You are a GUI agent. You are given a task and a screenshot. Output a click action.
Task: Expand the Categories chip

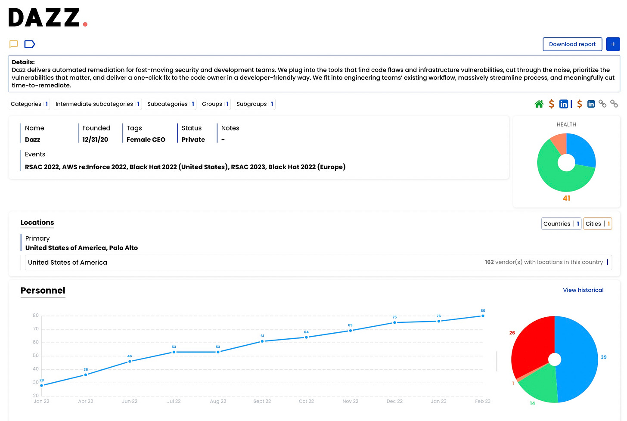click(x=30, y=104)
